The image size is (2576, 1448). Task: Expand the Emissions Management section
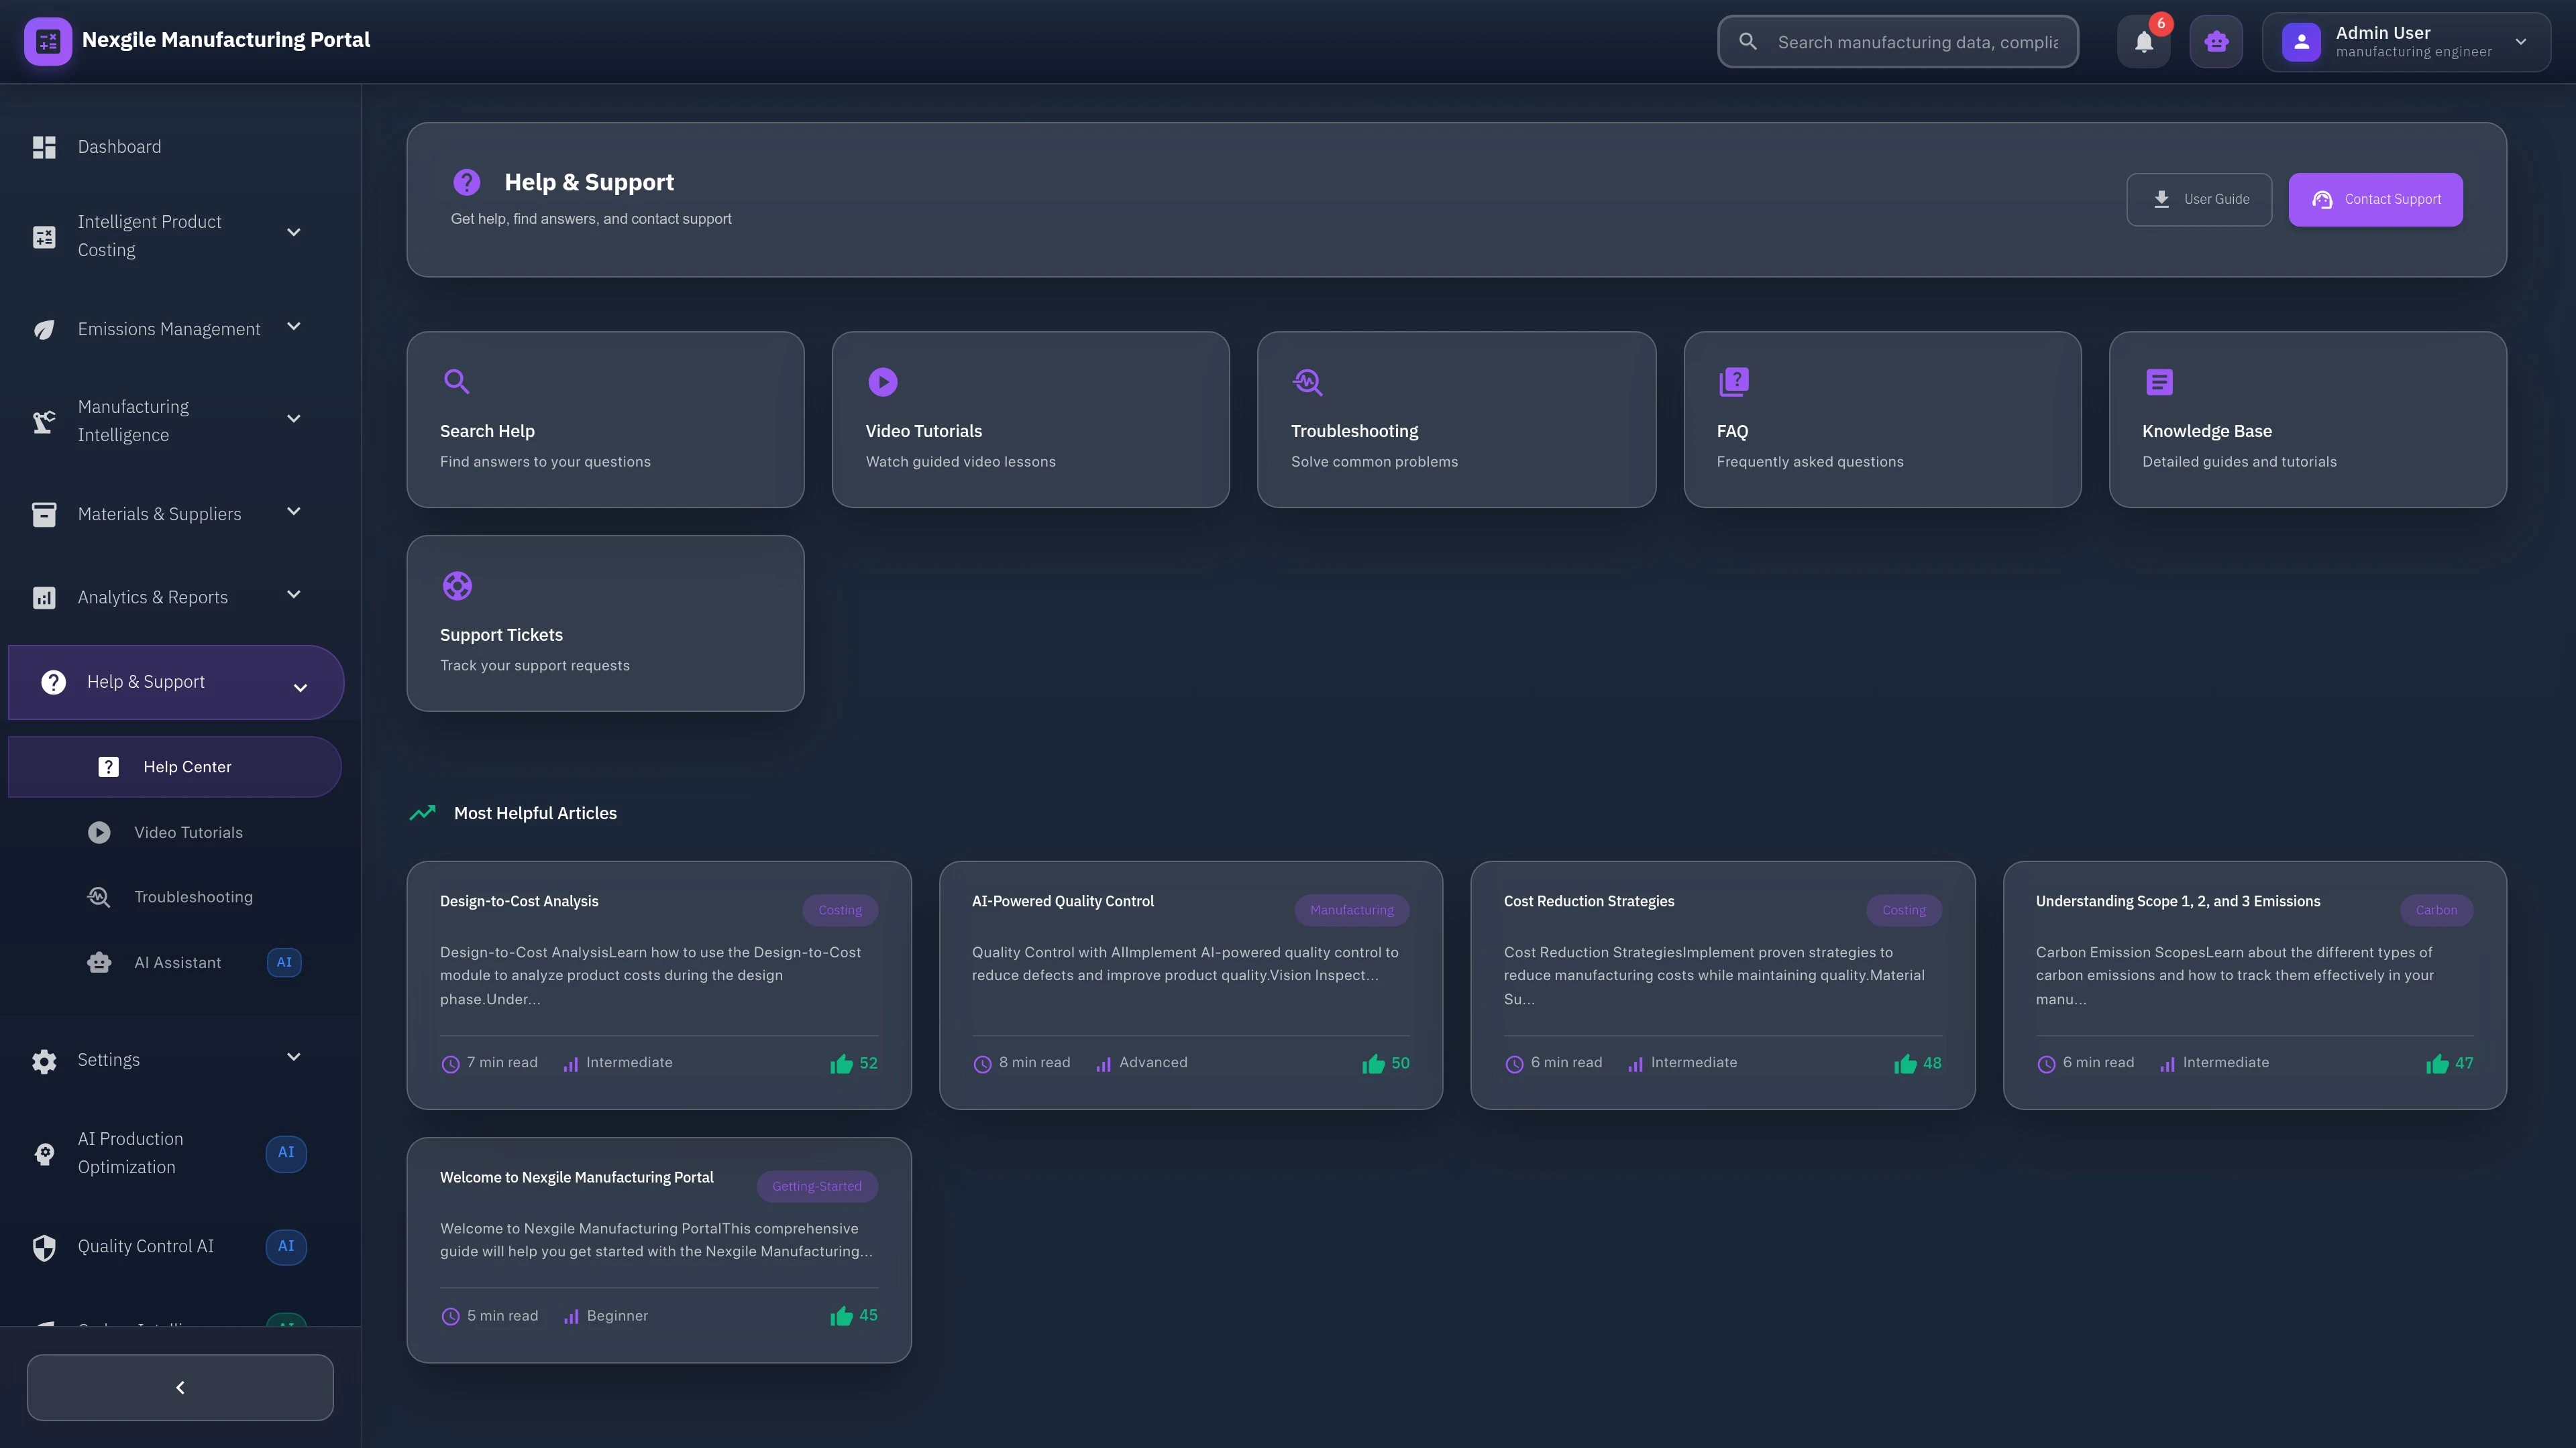pyautogui.click(x=168, y=328)
